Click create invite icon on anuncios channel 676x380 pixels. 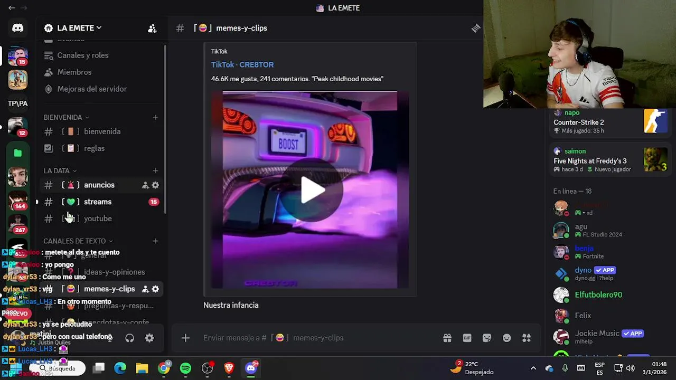(x=145, y=185)
